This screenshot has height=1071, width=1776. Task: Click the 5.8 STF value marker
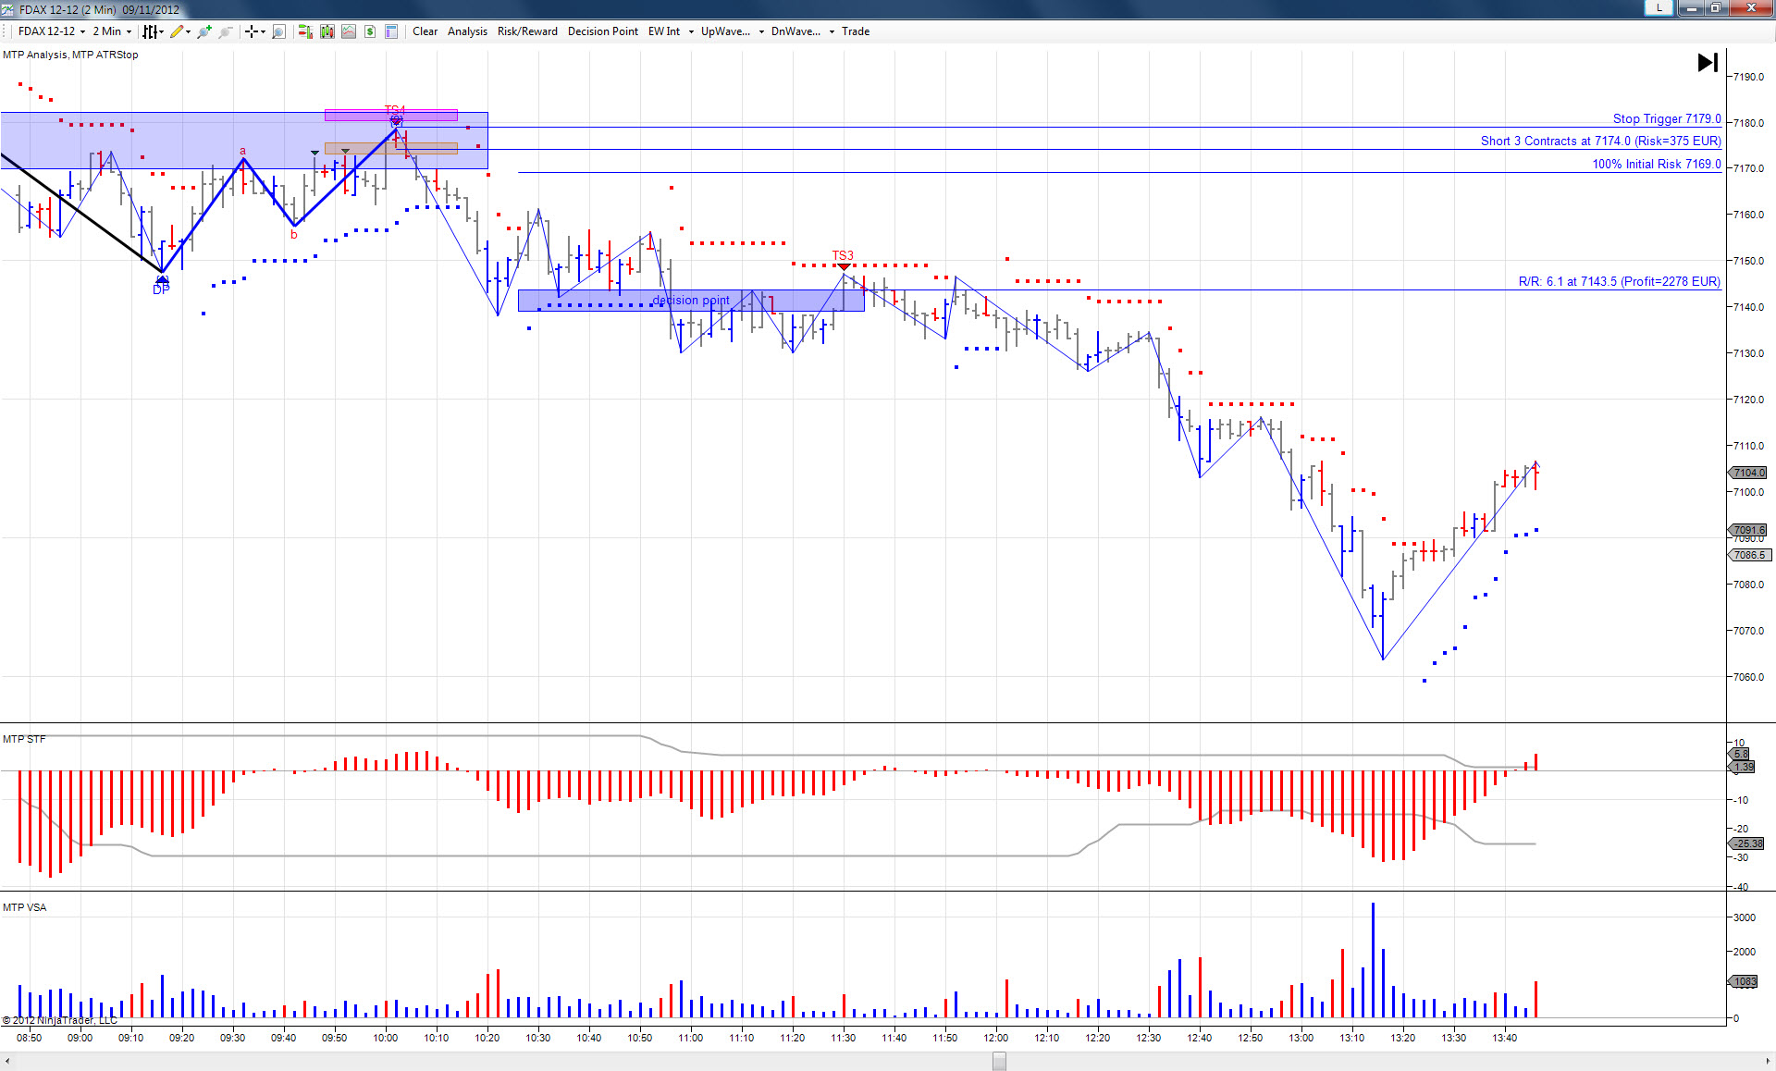(1740, 755)
